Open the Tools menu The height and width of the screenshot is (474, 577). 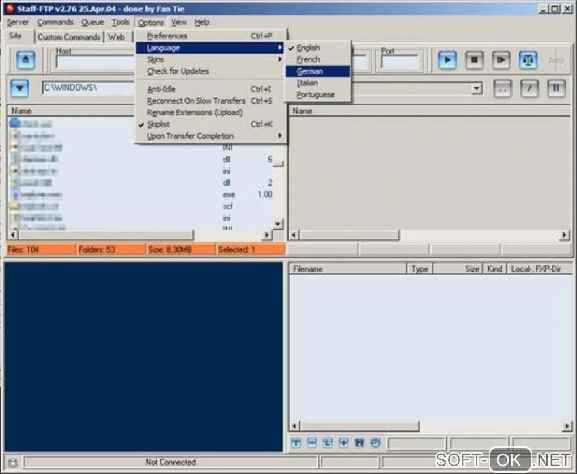click(x=120, y=23)
